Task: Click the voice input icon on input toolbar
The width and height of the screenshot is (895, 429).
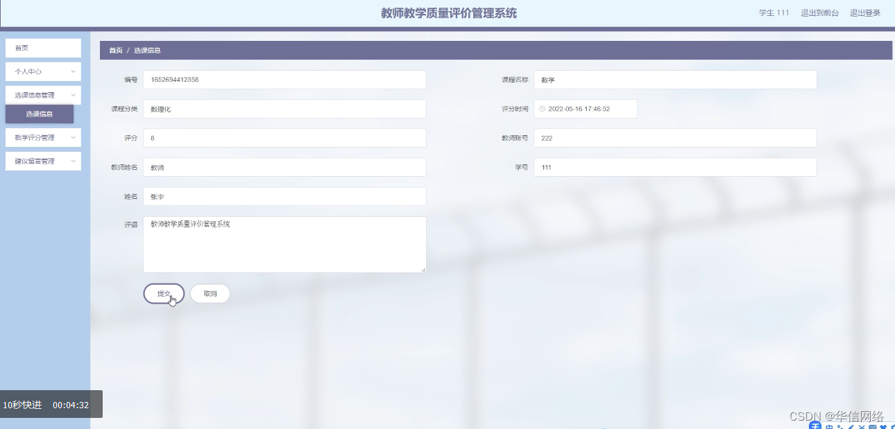Action: (841, 426)
